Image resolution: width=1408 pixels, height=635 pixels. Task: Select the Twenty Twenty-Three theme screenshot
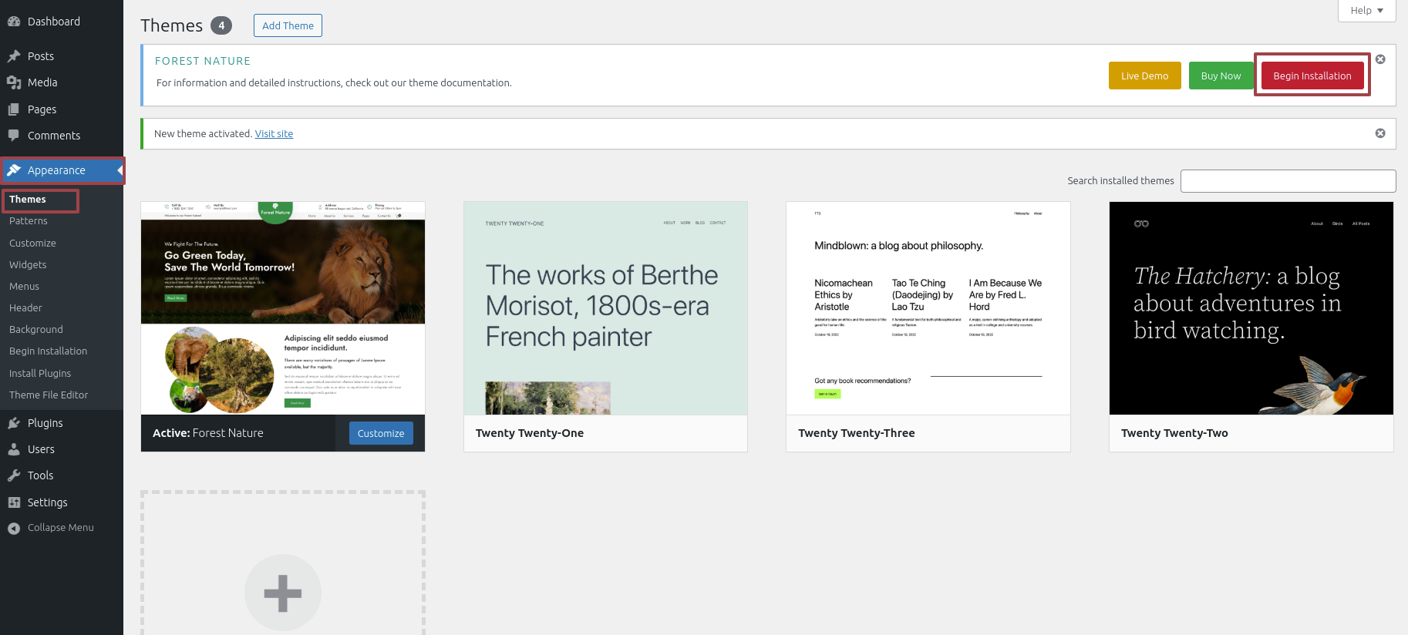[928, 308]
